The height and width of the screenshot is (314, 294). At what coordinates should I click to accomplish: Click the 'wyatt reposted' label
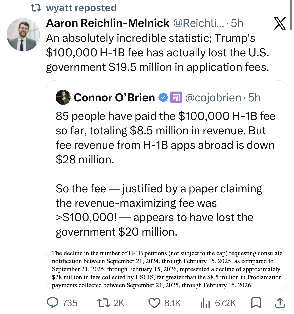81,8
